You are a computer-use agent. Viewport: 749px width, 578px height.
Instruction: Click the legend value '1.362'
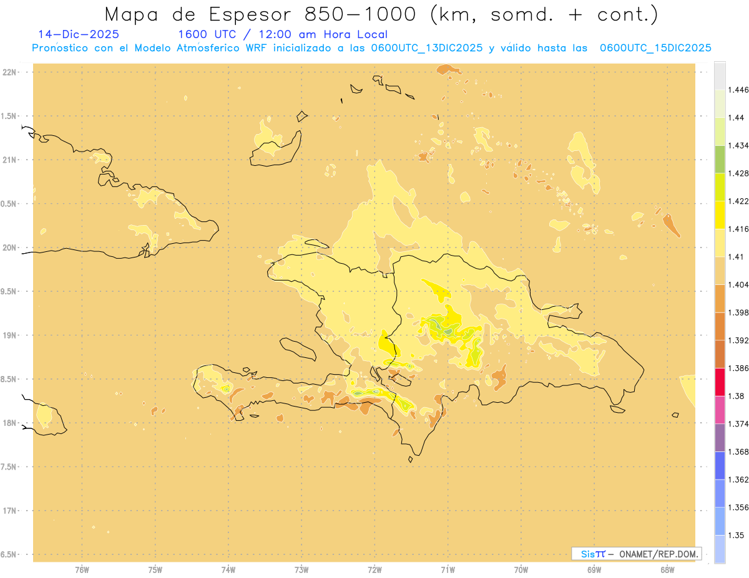[738, 479]
